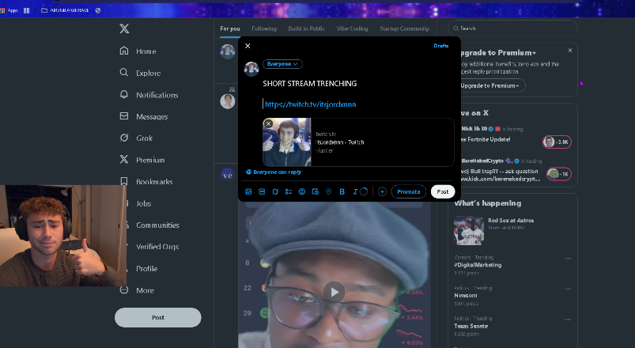Open the Texas Senate trending topic
The width and height of the screenshot is (635, 348).
click(x=471, y=326)
